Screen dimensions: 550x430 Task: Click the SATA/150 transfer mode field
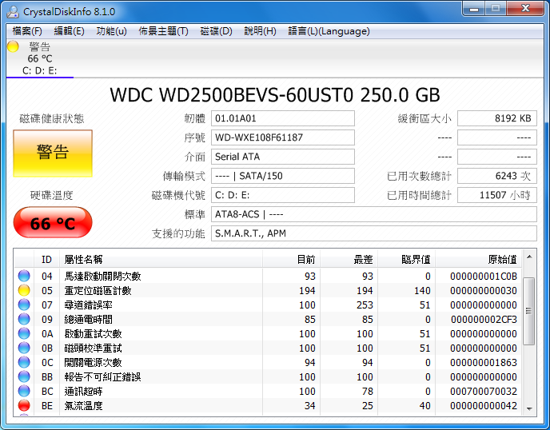[283, 176]
